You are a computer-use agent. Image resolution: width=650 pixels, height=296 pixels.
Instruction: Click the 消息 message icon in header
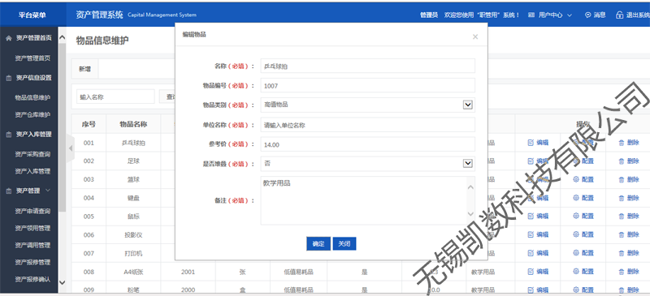pos(587,15)
